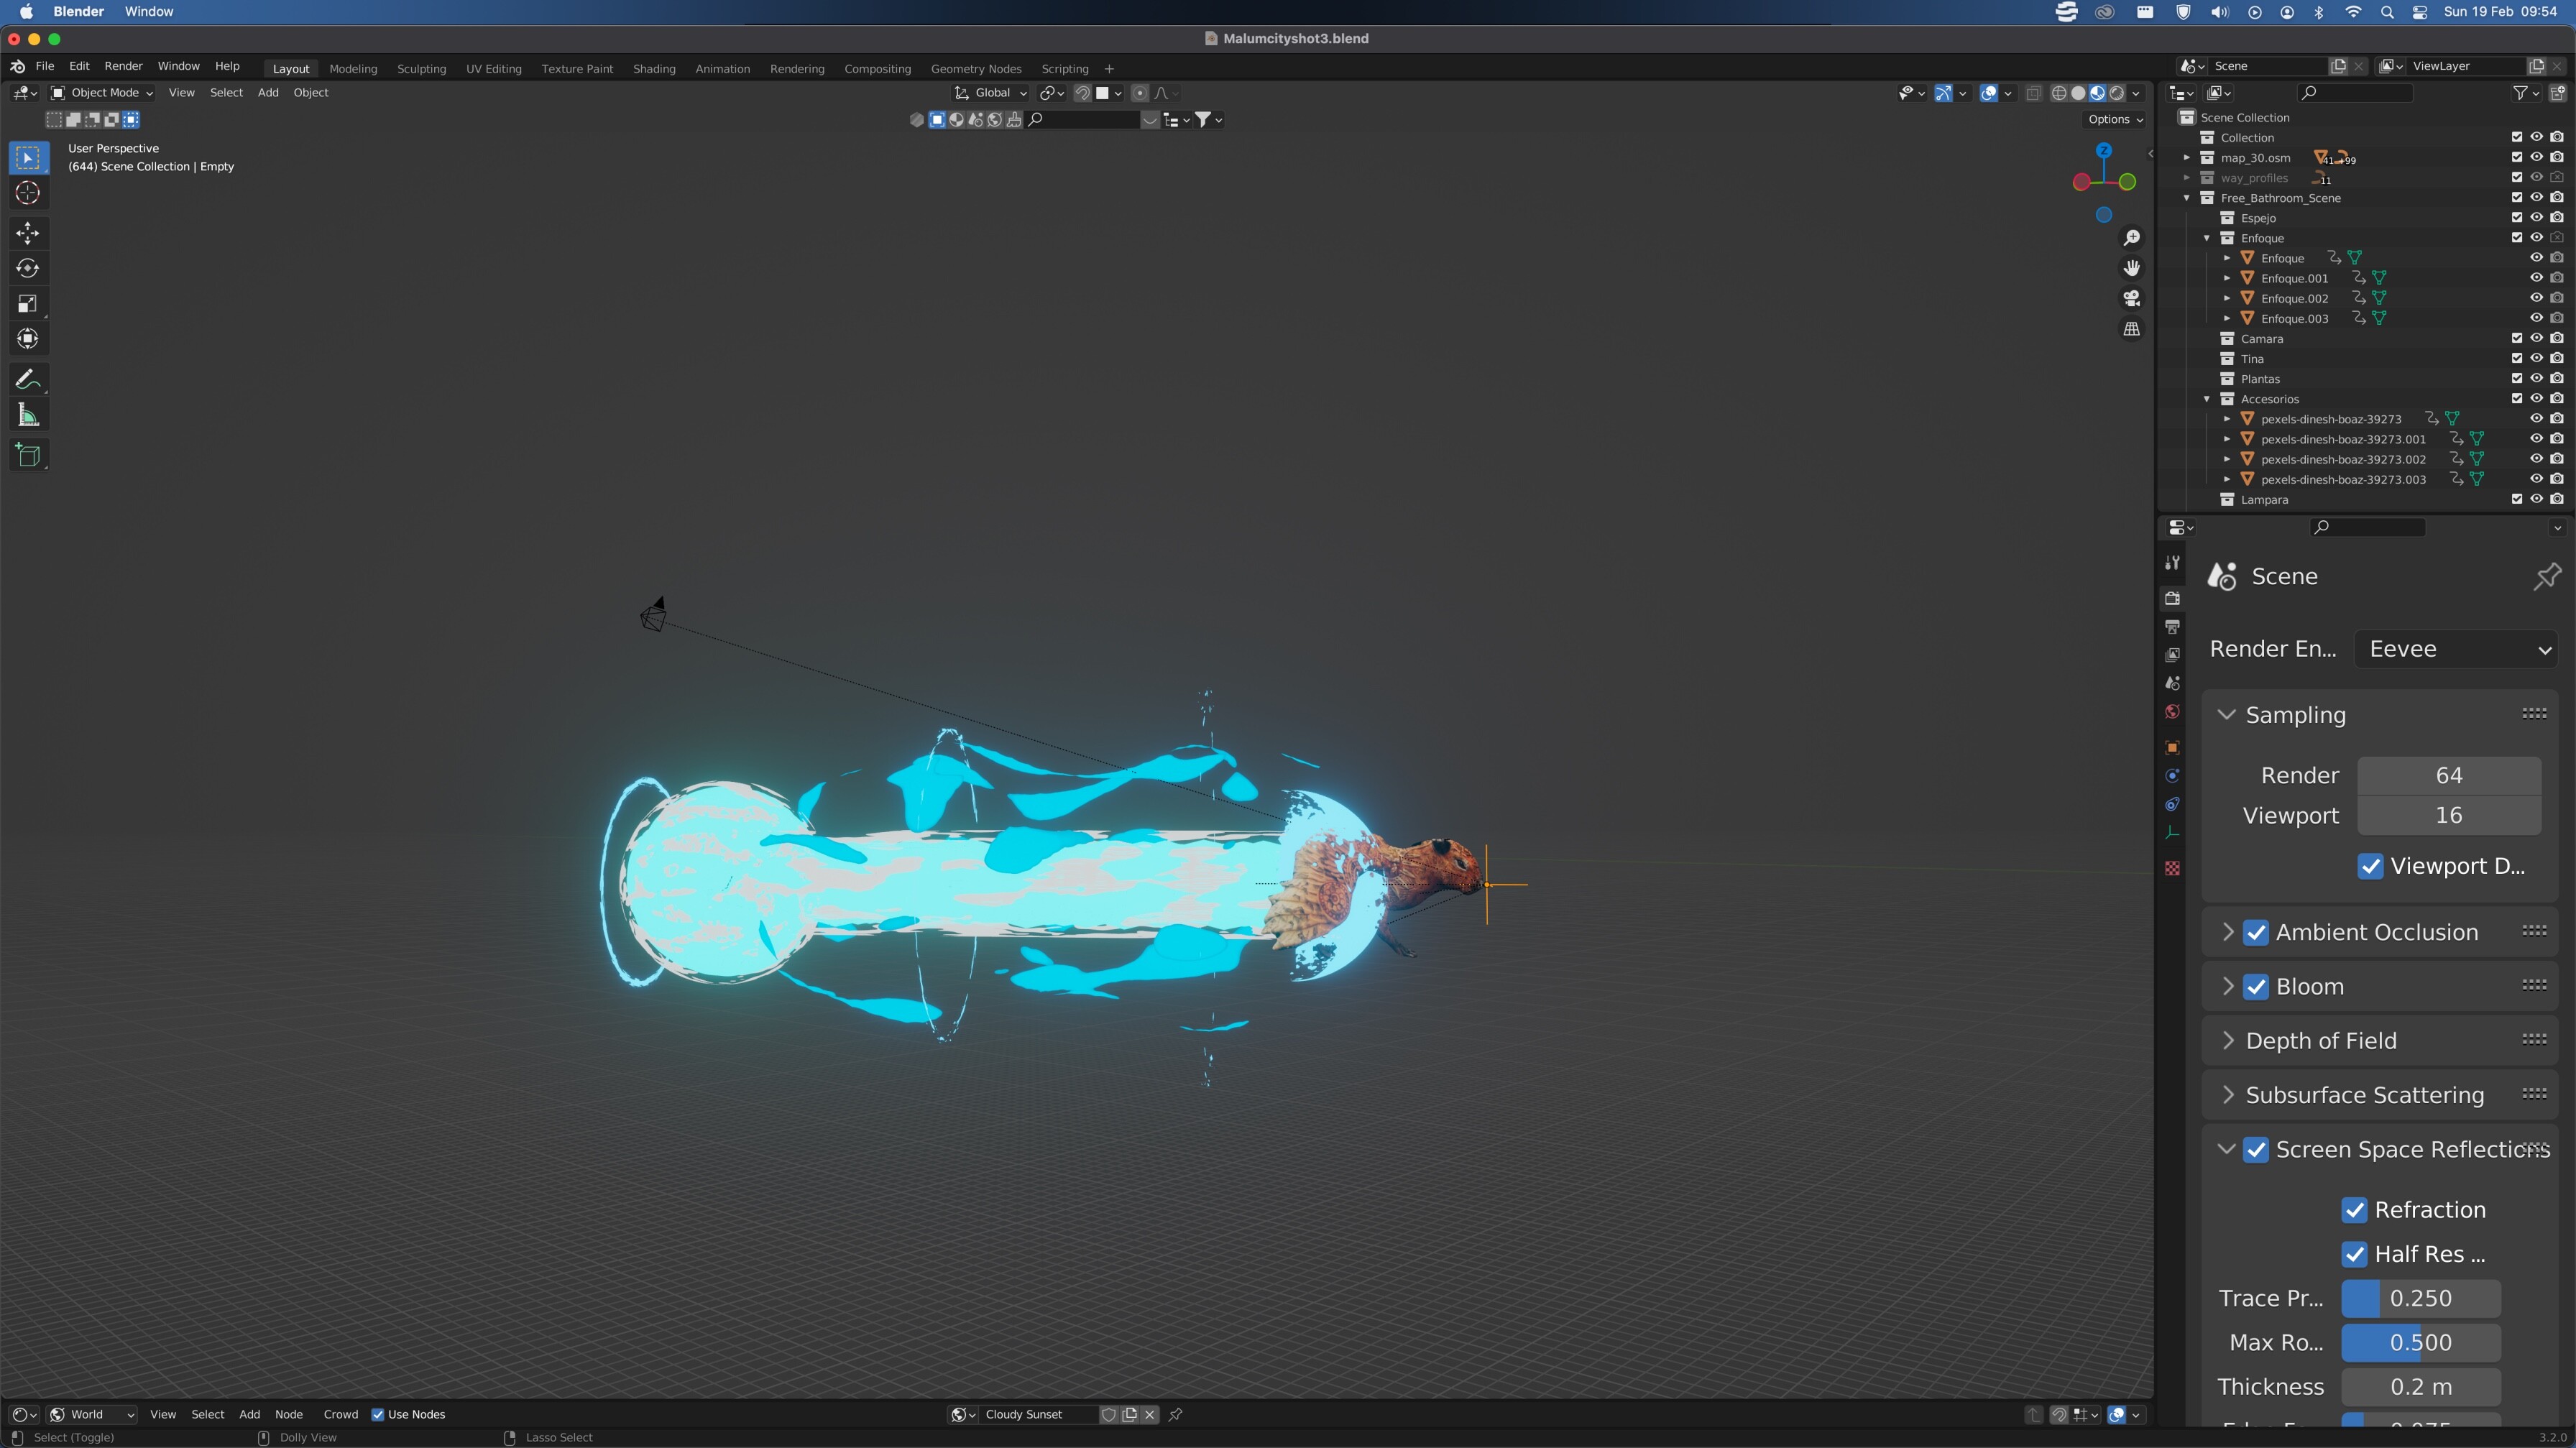The height and width of the screenshot is (1448, 2576).
Task: Select the Rotate tool
Action: point(27,268)
